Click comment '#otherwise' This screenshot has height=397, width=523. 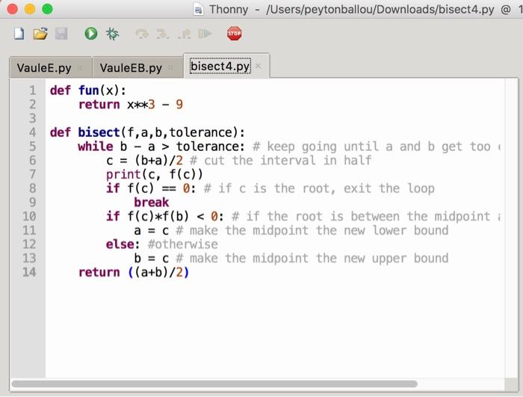[x=183, y=244]
